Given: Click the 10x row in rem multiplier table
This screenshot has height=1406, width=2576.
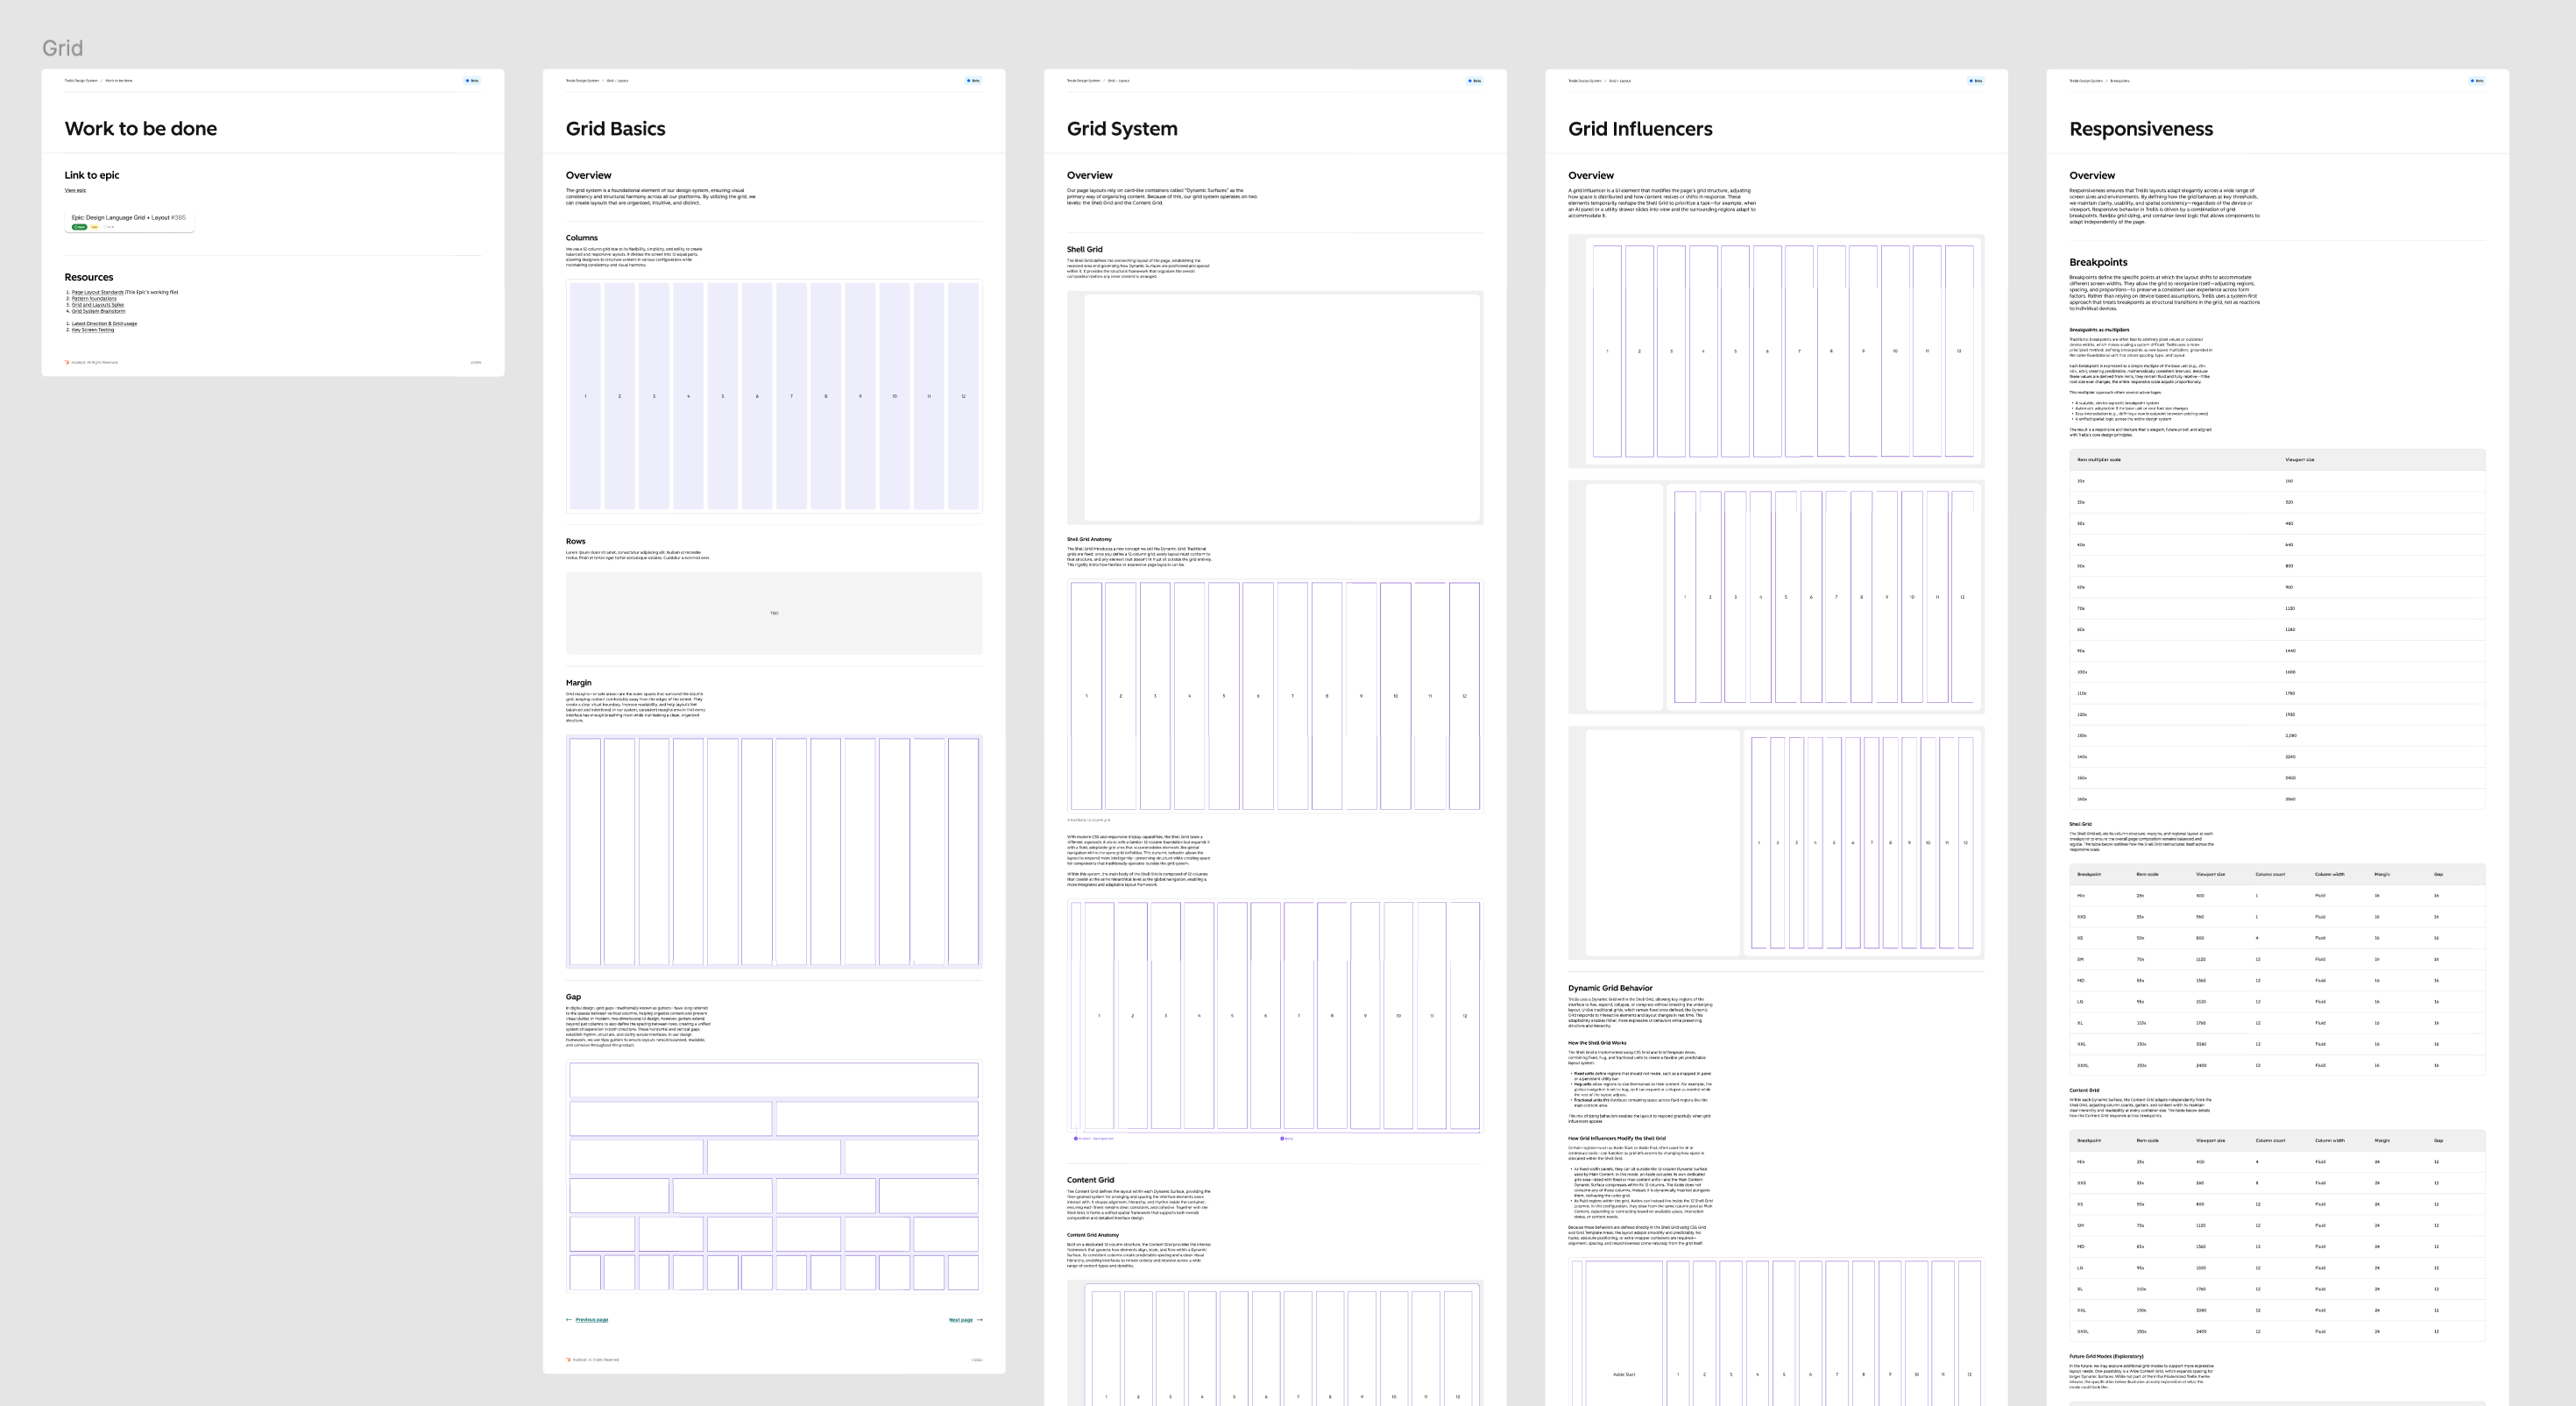Looking at the screenshot, I should [2277, 481].
